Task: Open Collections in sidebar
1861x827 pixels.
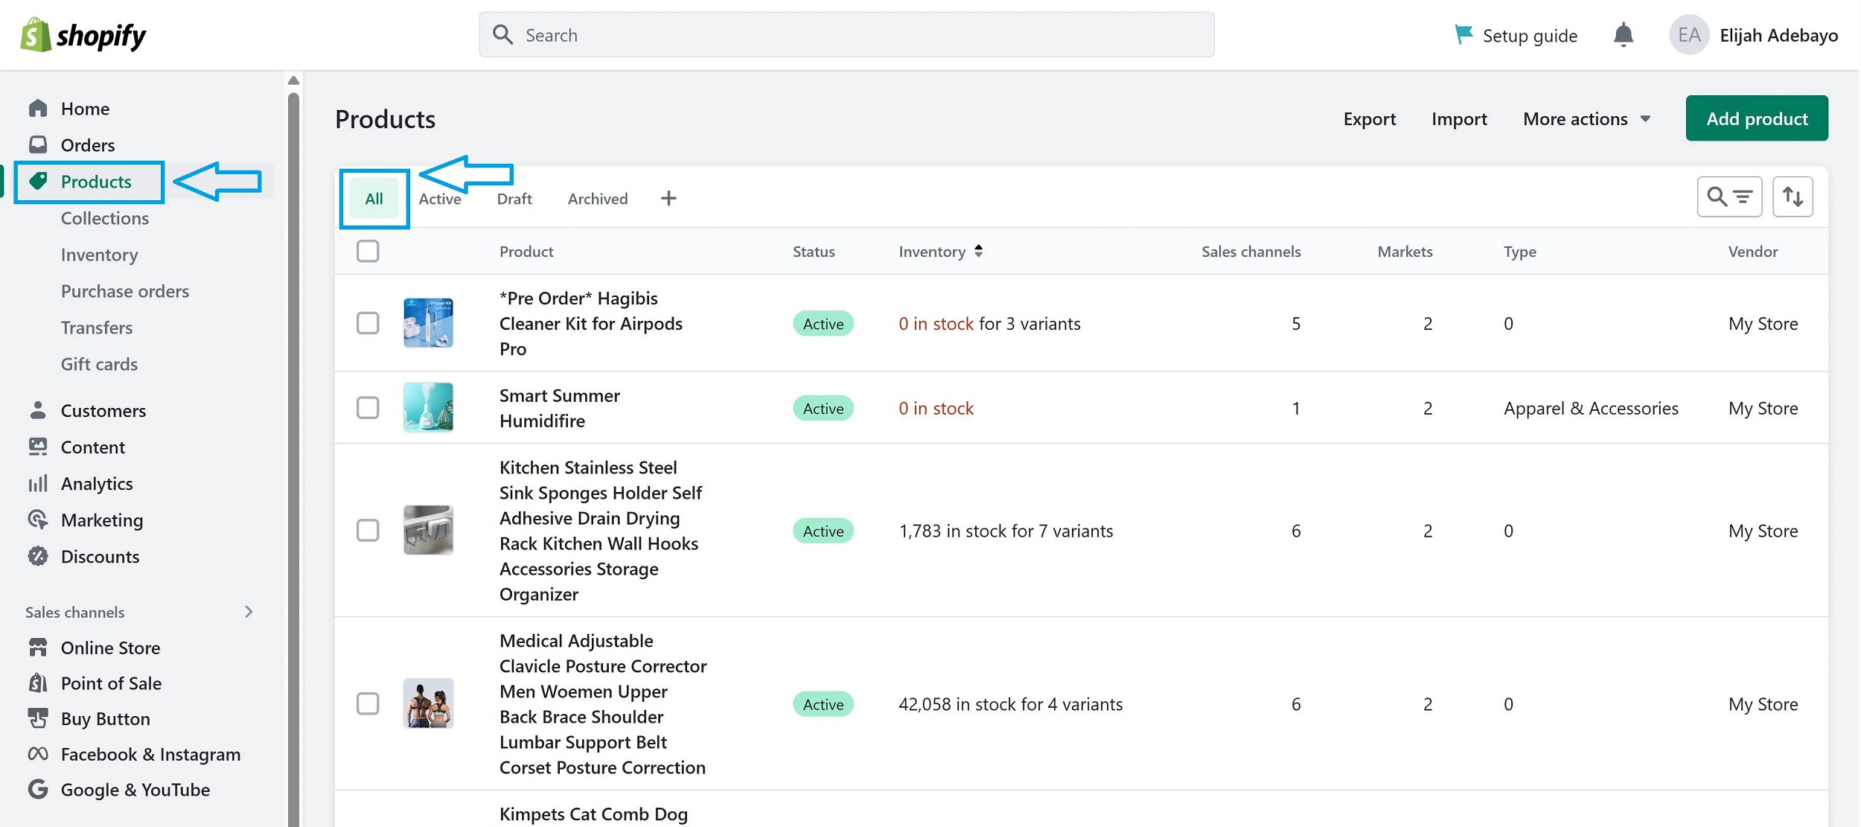Action: (x=105, y=218)
